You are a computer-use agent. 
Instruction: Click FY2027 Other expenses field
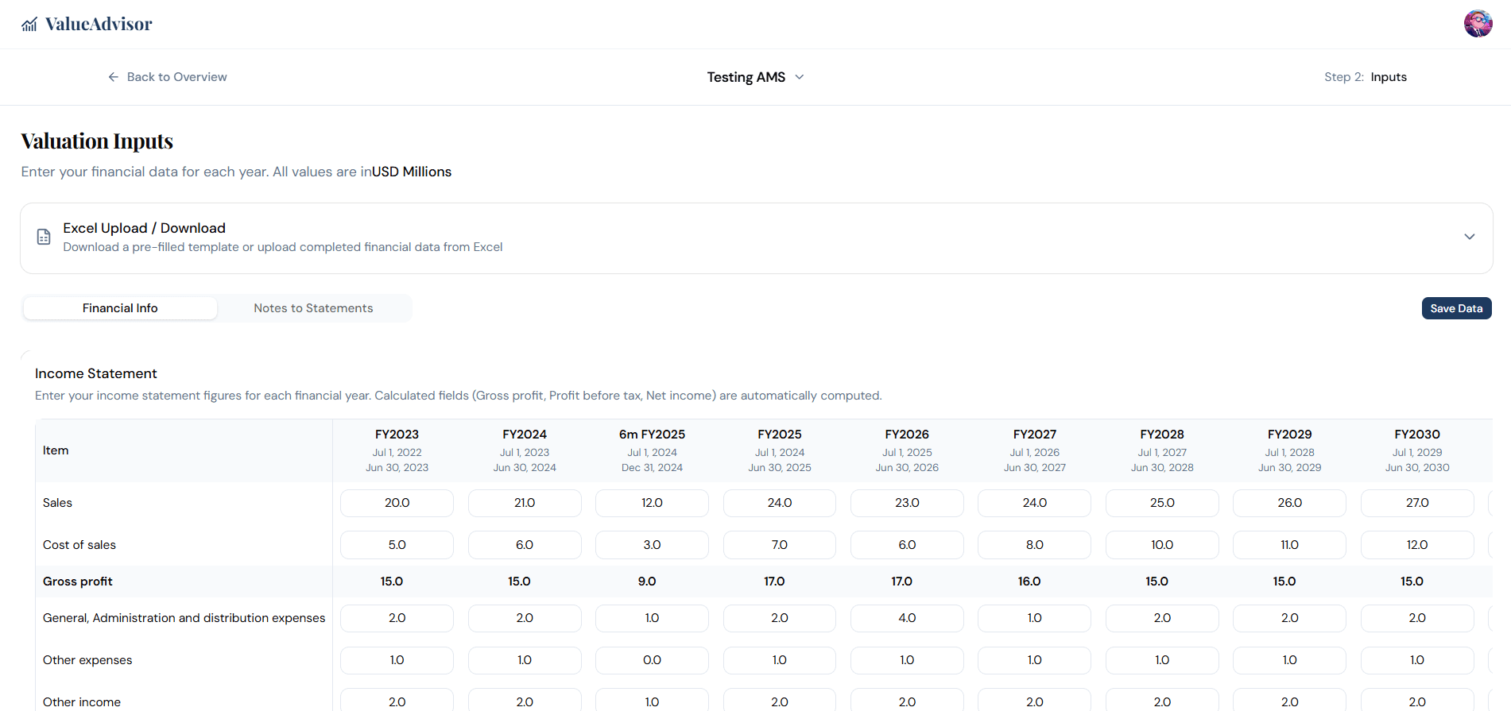pyautogui.click(x=1034, y=660)
